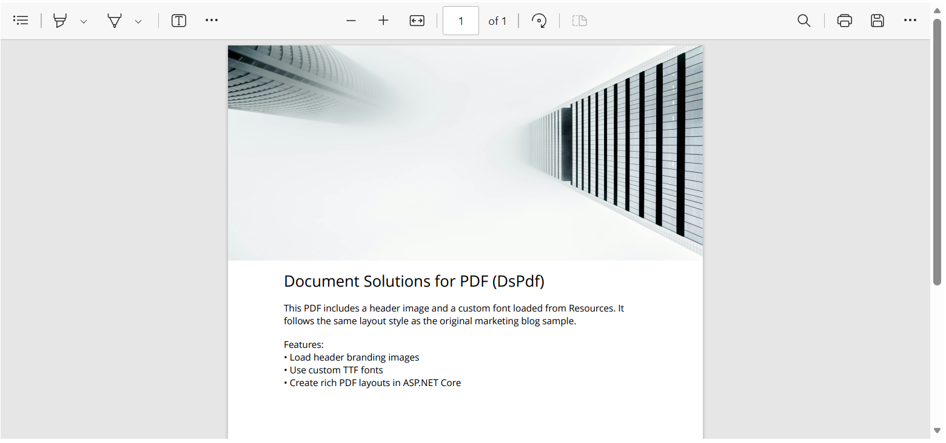The height and width of the screenshot is (443, 946).
Task: Activate the text annotation tool
Action: [x=178, y=20]
